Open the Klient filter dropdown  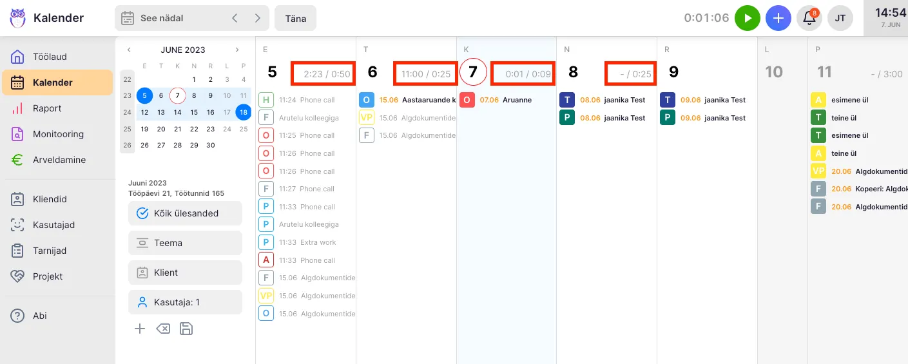[185, 273]
